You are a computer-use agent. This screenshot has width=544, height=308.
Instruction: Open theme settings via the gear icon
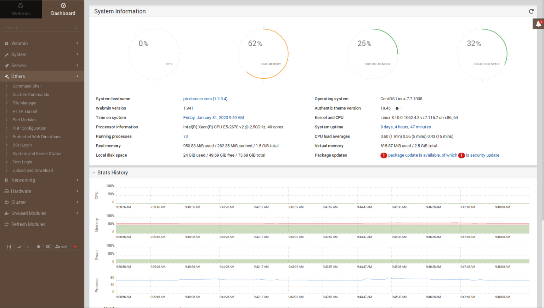tap(48, 246)
